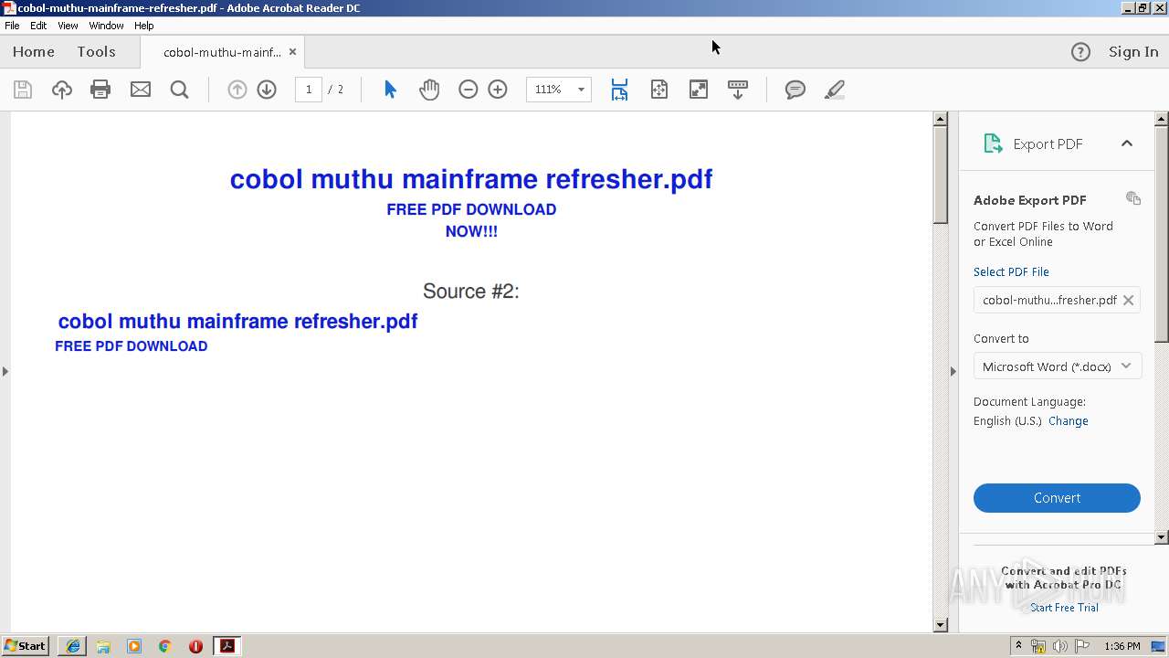1169x658 pixels.
Task: Click the Start Free Trial link
Action: pyautogui.click(x=1064, y=608)
